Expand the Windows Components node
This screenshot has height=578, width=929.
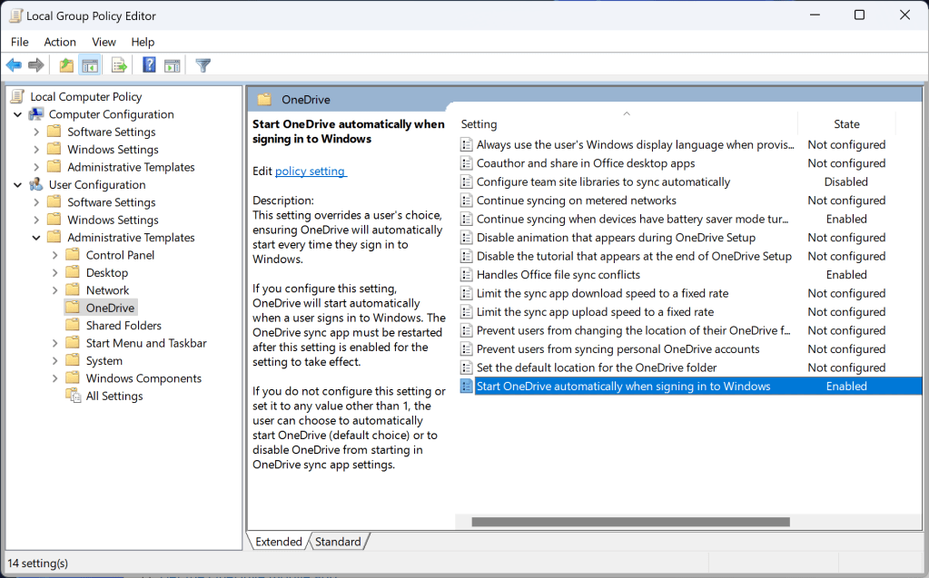coord(55,377)
